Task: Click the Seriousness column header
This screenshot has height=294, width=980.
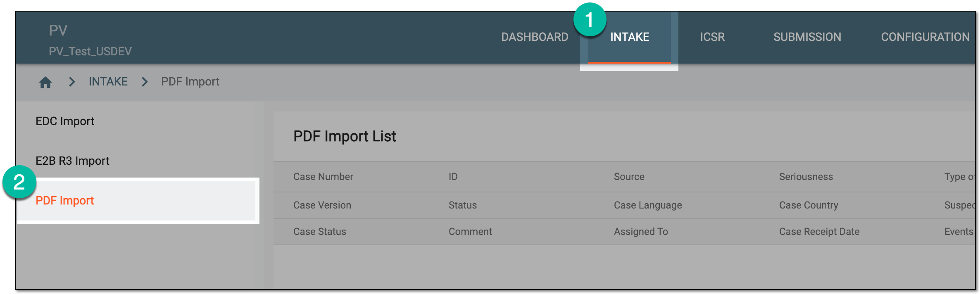Action: (806, 177)
